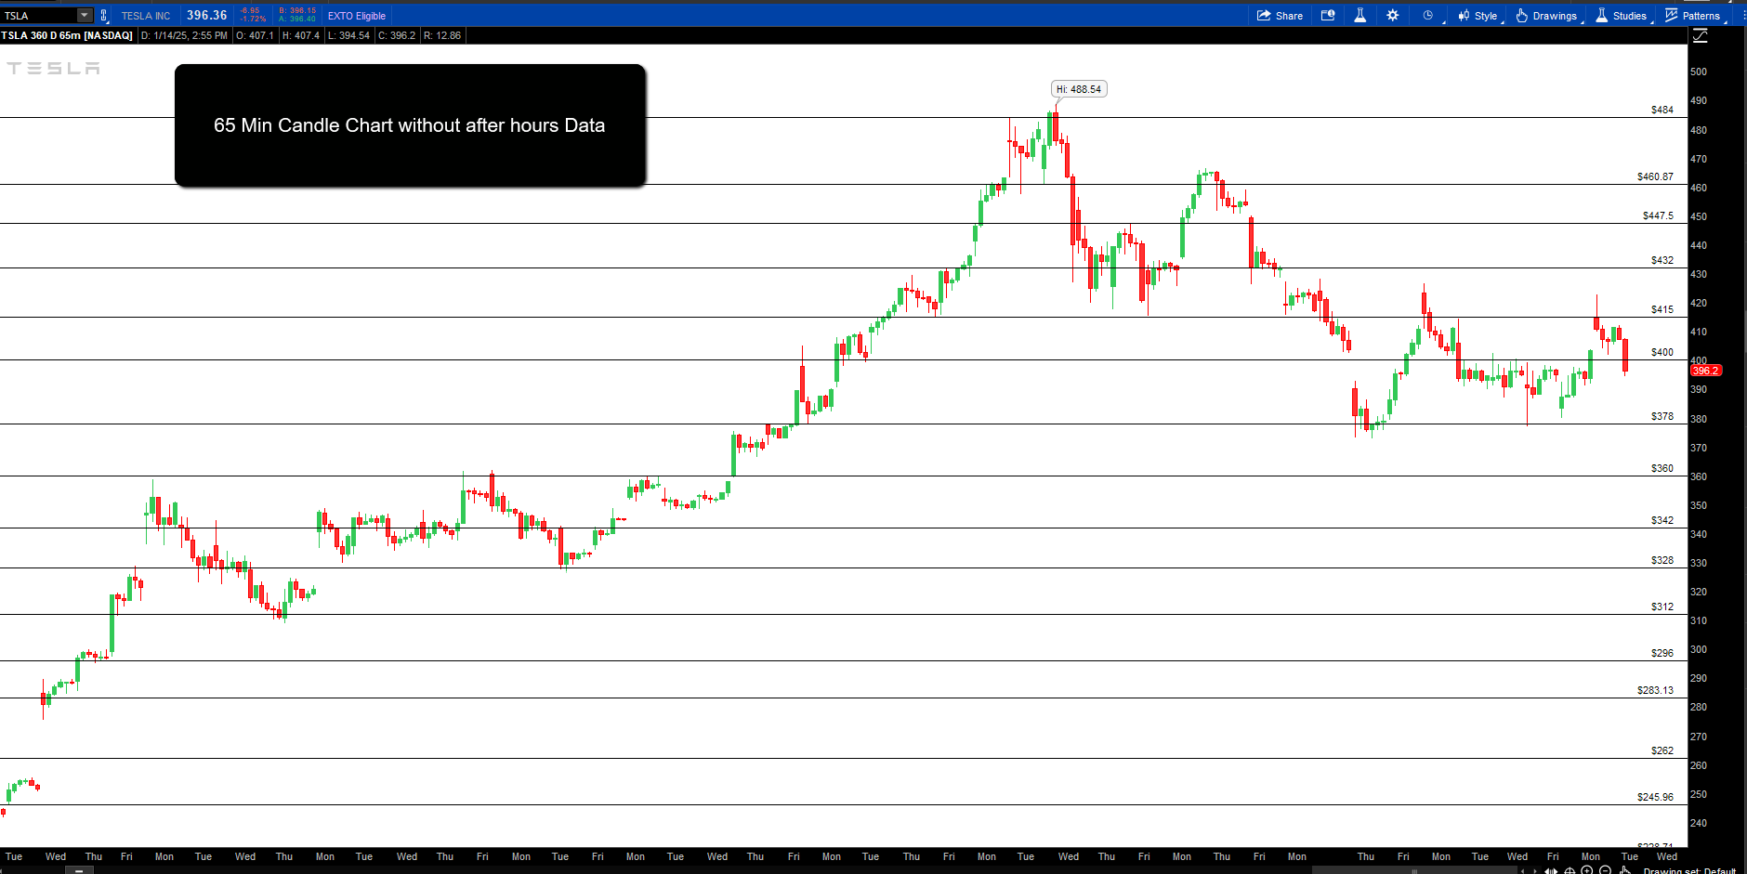This screenshot has width=1747, height=874.
Task: Click the price alert icon next to Share
Action: (x=1328, y=16)
